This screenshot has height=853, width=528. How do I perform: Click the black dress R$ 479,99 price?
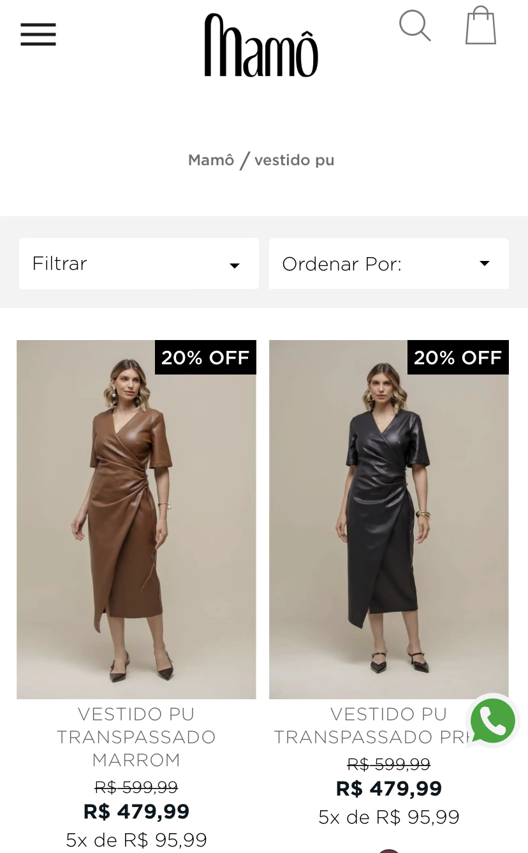click(389, 789)
